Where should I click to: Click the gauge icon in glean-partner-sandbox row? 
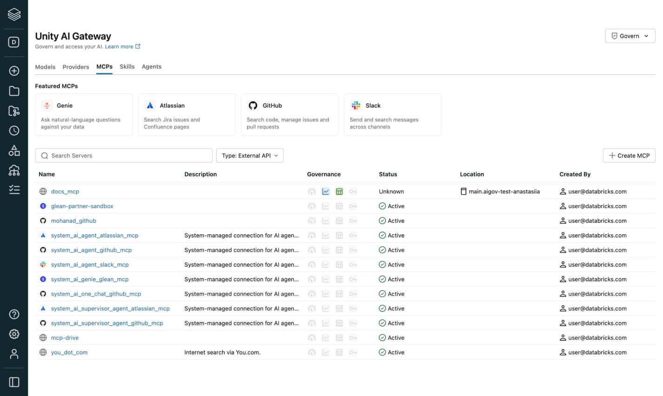[312, 206]
